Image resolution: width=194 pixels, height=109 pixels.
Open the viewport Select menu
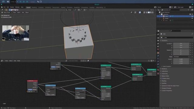19,12
